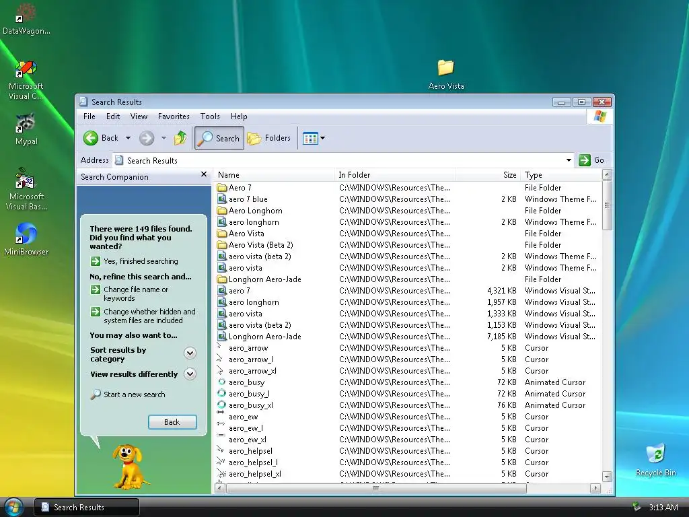Click the '1,333 KB' size of aero vista
This screenshot has width=689, height=517.
point(501,314)
